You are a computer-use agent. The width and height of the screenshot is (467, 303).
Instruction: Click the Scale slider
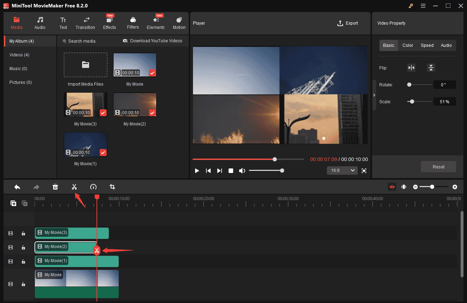[x=419, y=101]
